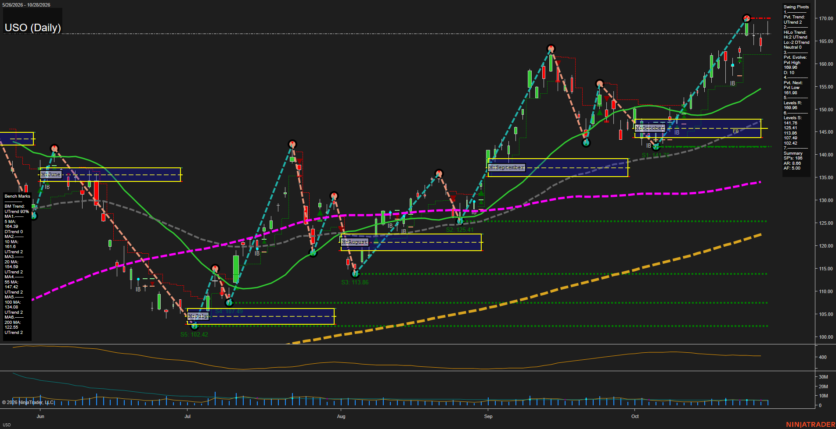Select the Pvt. Evolve: label

[795, 57]
